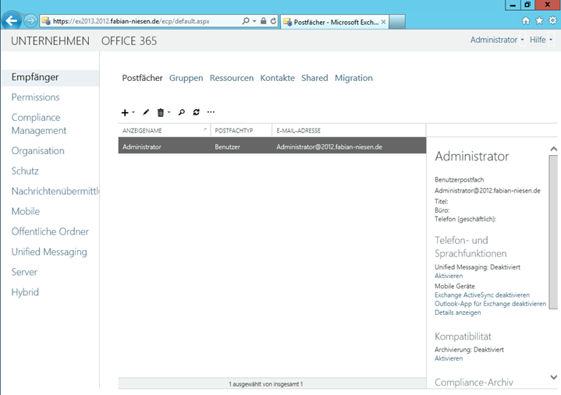Click the browser Back arrow button
This screenshot has width=561, height=395.
pyautogui.click(x=12, y=21)
